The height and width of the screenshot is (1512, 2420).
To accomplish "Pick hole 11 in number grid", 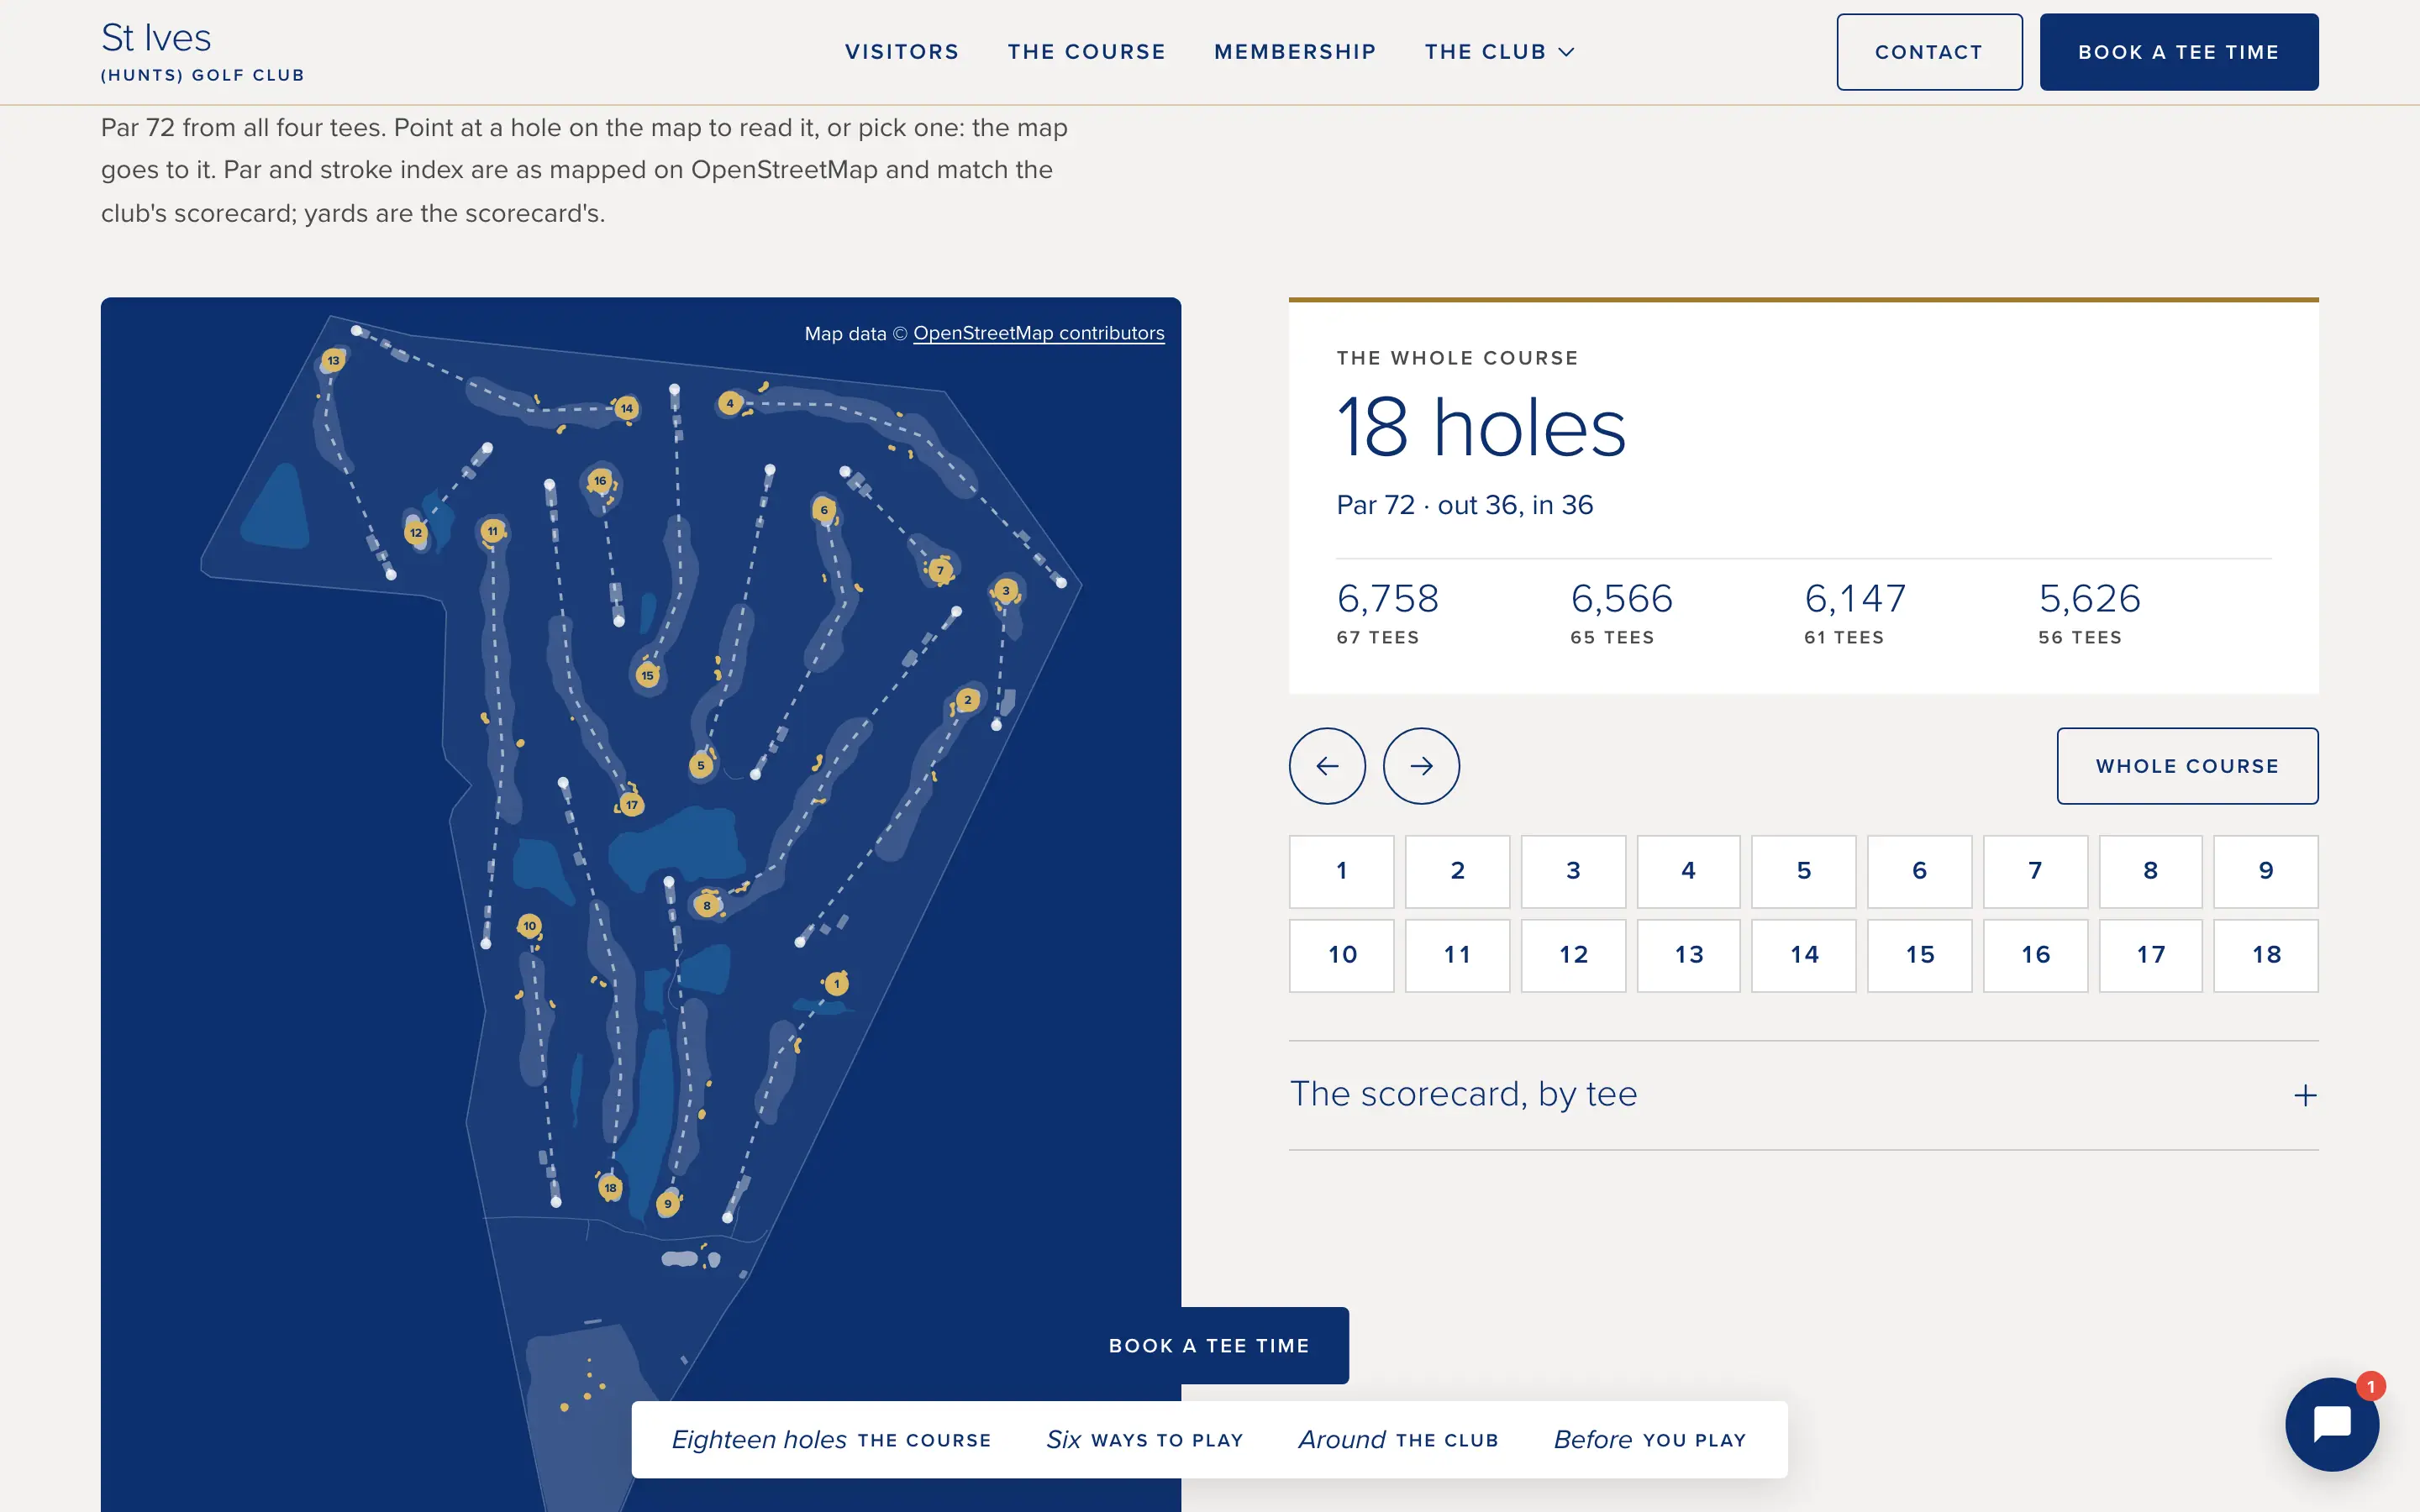I will pos(1457,955).
